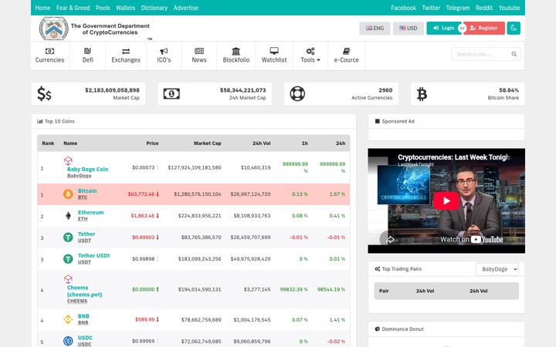Open the e-Cource book icon
556x347 pixels.
(x=347, y=51)
